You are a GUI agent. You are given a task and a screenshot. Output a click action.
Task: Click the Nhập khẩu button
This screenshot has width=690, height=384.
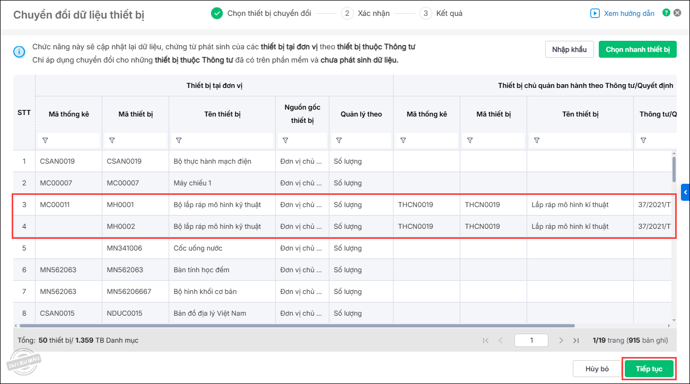tap(569, 49)
